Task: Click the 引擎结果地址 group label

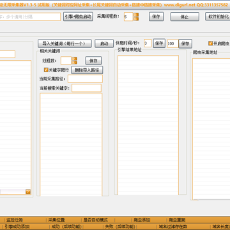Action: click(x=130, y=50)
